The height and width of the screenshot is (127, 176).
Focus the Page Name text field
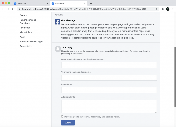[109, 90]
